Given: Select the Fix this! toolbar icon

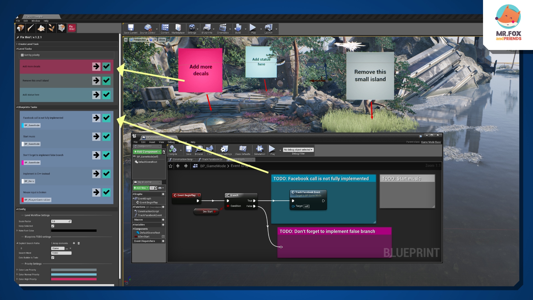Looking at the screenshot, I should 72,28.
